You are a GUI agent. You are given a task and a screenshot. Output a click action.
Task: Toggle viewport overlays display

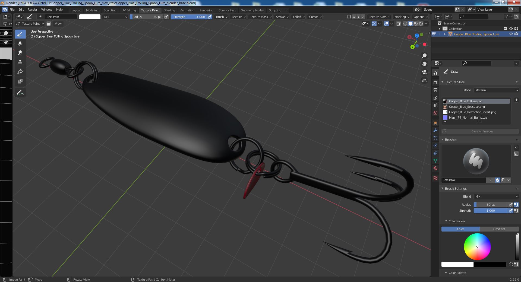[x=386, y=24]
